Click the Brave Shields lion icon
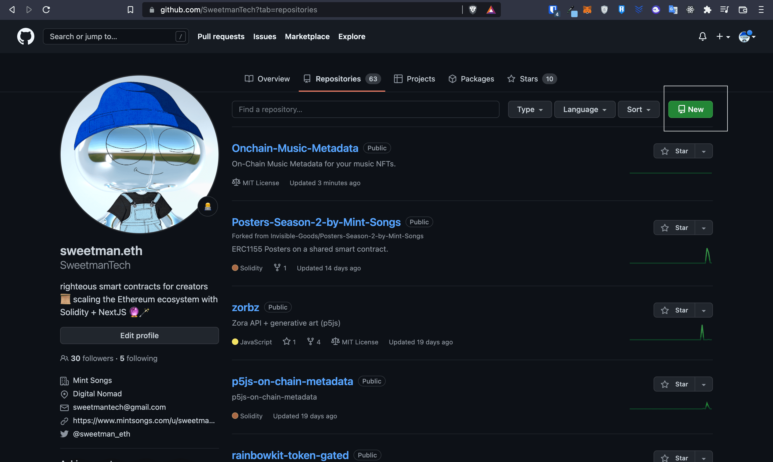Screen dimensions: 773x462 473,10
